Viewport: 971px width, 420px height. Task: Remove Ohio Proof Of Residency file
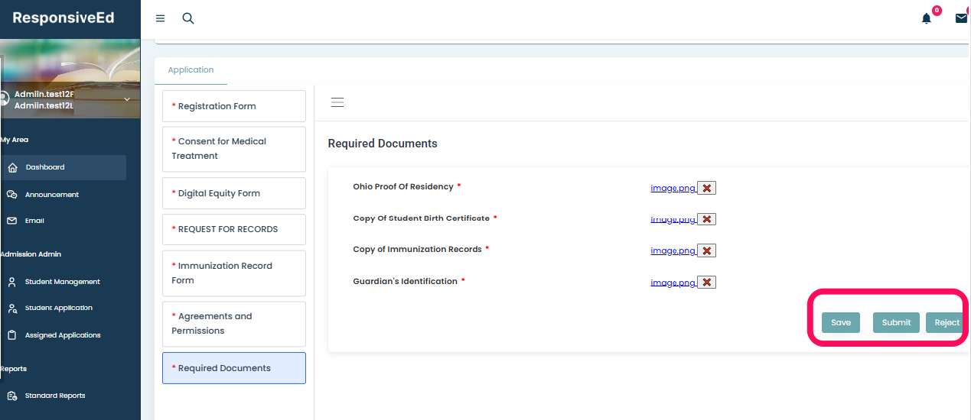[x=707, y=188]
